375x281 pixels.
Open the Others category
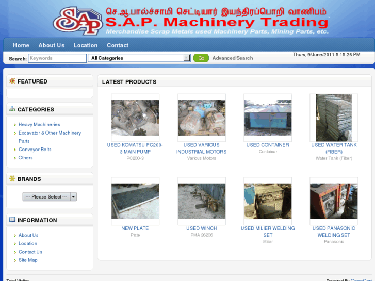tap(25, 158)
